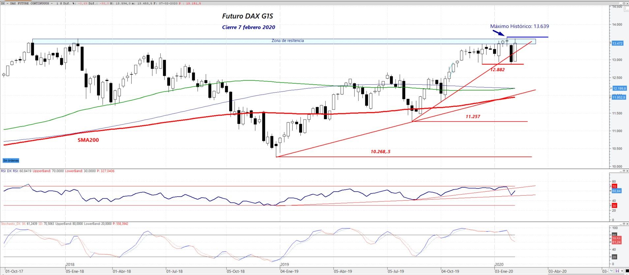Click the RSI 'UpperBand: 70.0000' header text
629x275 pixels.
(48, 171)
